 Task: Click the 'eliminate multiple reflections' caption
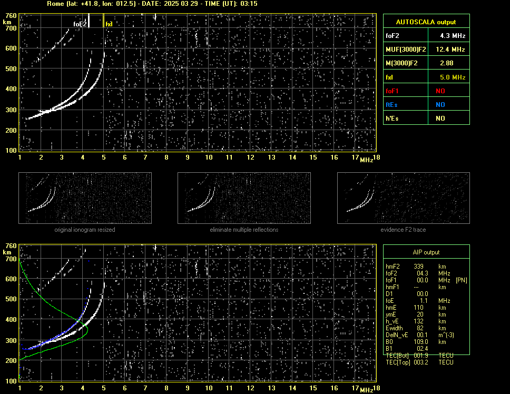(244, 230)
